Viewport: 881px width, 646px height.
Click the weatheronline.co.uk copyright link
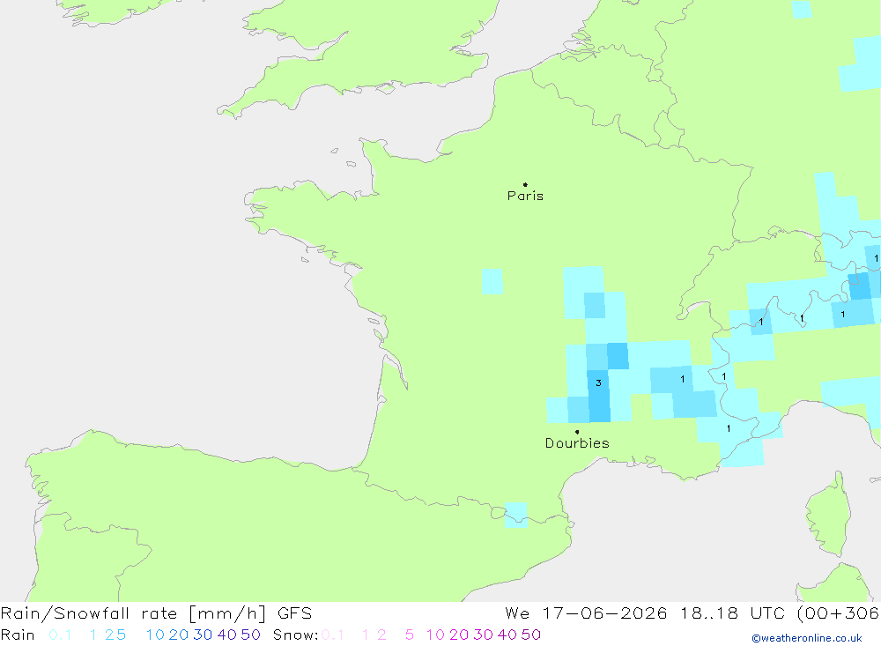coord(807,638)
